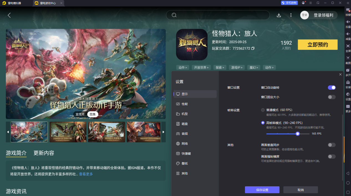Viewport: 351px width, 196px height.
Task: Select the third gallery thumbnail
Action: 106,132
